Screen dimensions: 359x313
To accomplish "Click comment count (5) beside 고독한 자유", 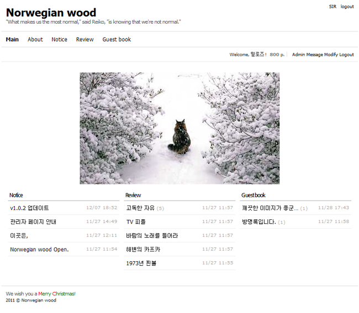I will click(x=160, y=208).
